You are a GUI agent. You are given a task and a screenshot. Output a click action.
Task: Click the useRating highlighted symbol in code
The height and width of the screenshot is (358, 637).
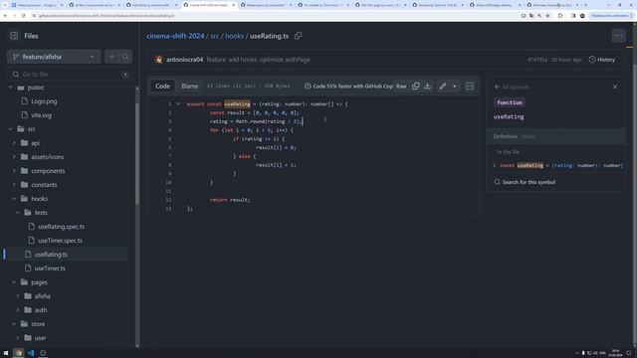(237, 103)
